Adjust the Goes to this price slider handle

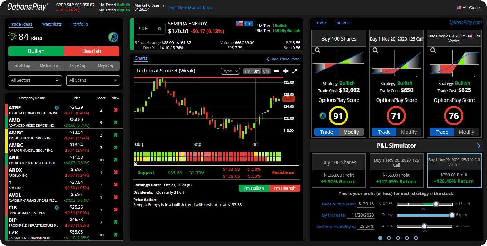[x=436, y=204]
